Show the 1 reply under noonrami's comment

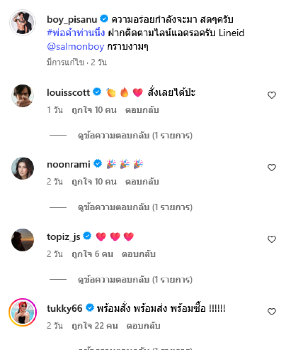click(x=135, y=207)
